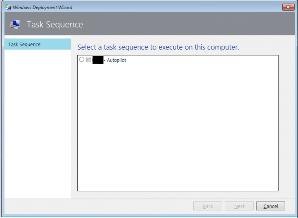298x218 pixels.
Task: Click the Back navigation button
Action: [207, 206]
